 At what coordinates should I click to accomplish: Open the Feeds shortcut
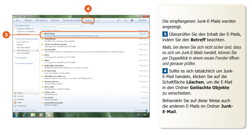[19, 103]
